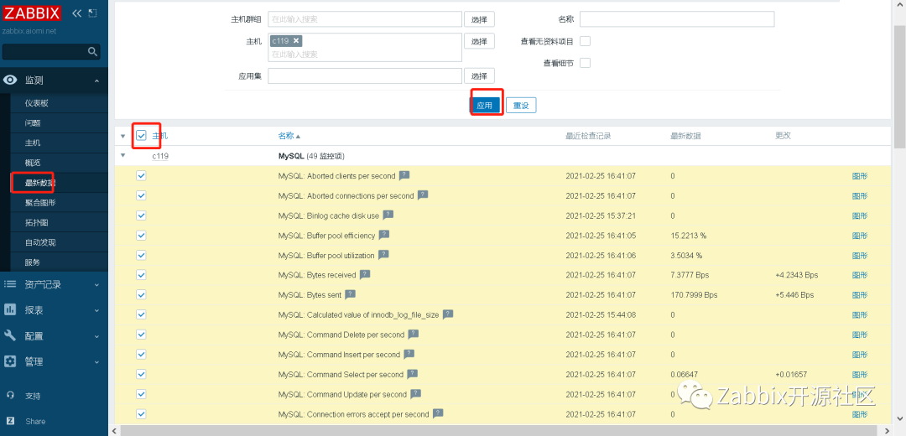Click the search magnifier icon
The height and width of the screenshot is (436, 906).
[92, 51]
